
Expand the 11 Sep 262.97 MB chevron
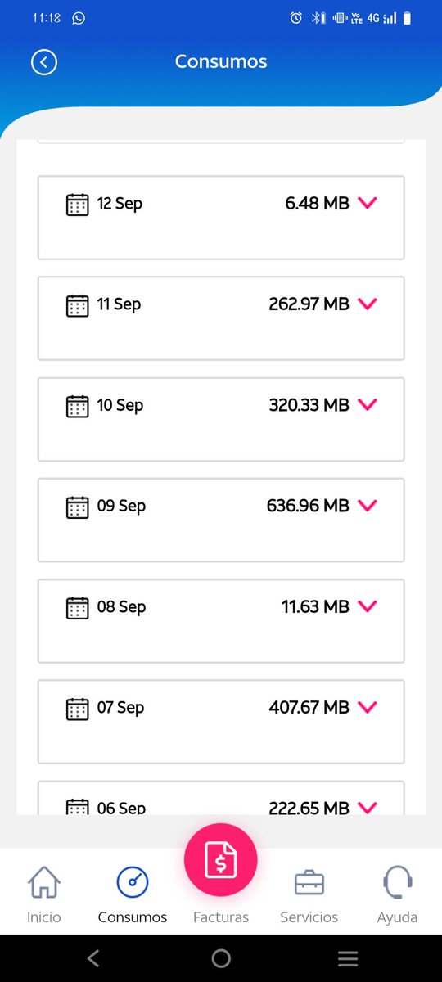tap(368, 304)
